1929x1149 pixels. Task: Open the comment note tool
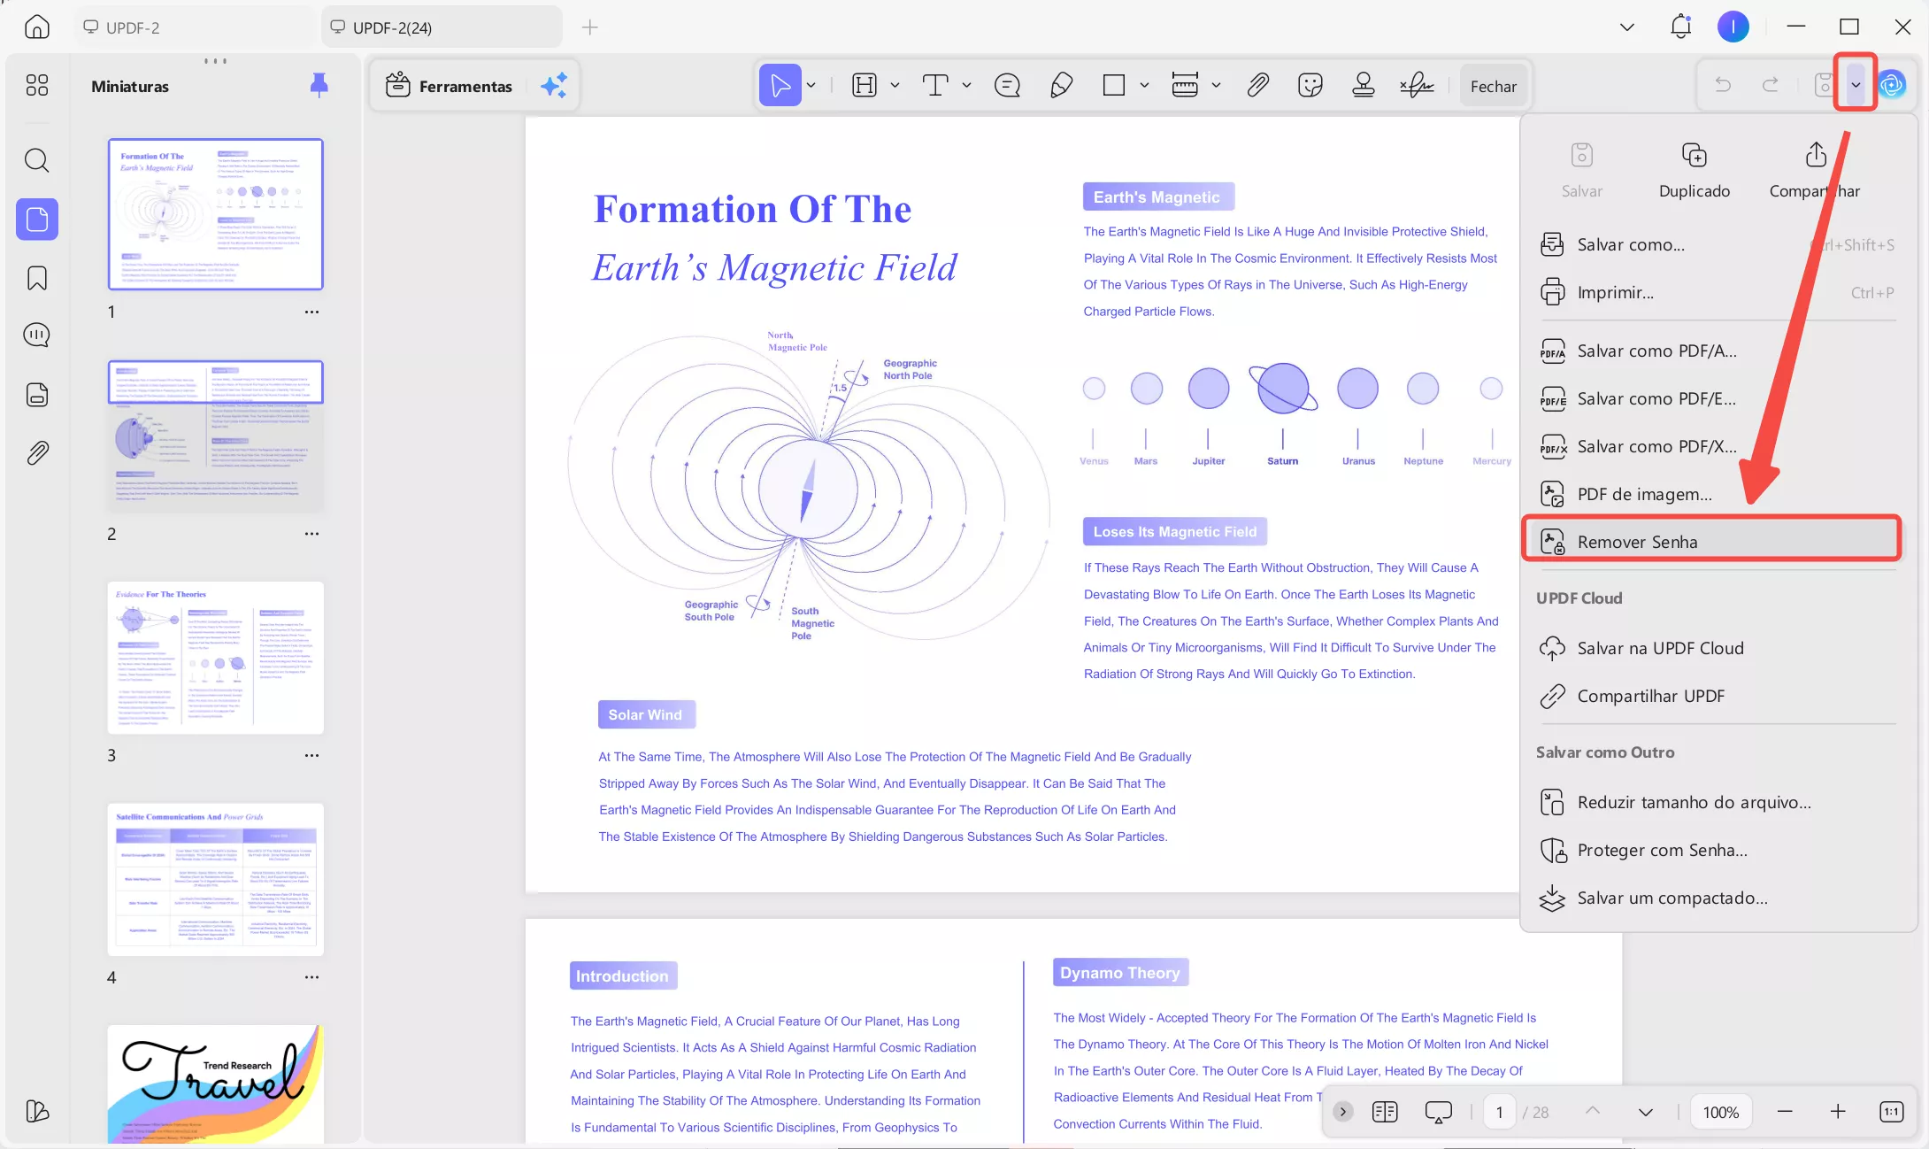click(1007, 86)
